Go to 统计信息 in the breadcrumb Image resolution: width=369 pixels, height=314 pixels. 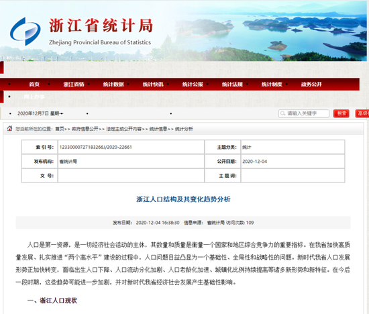(158, 129)
